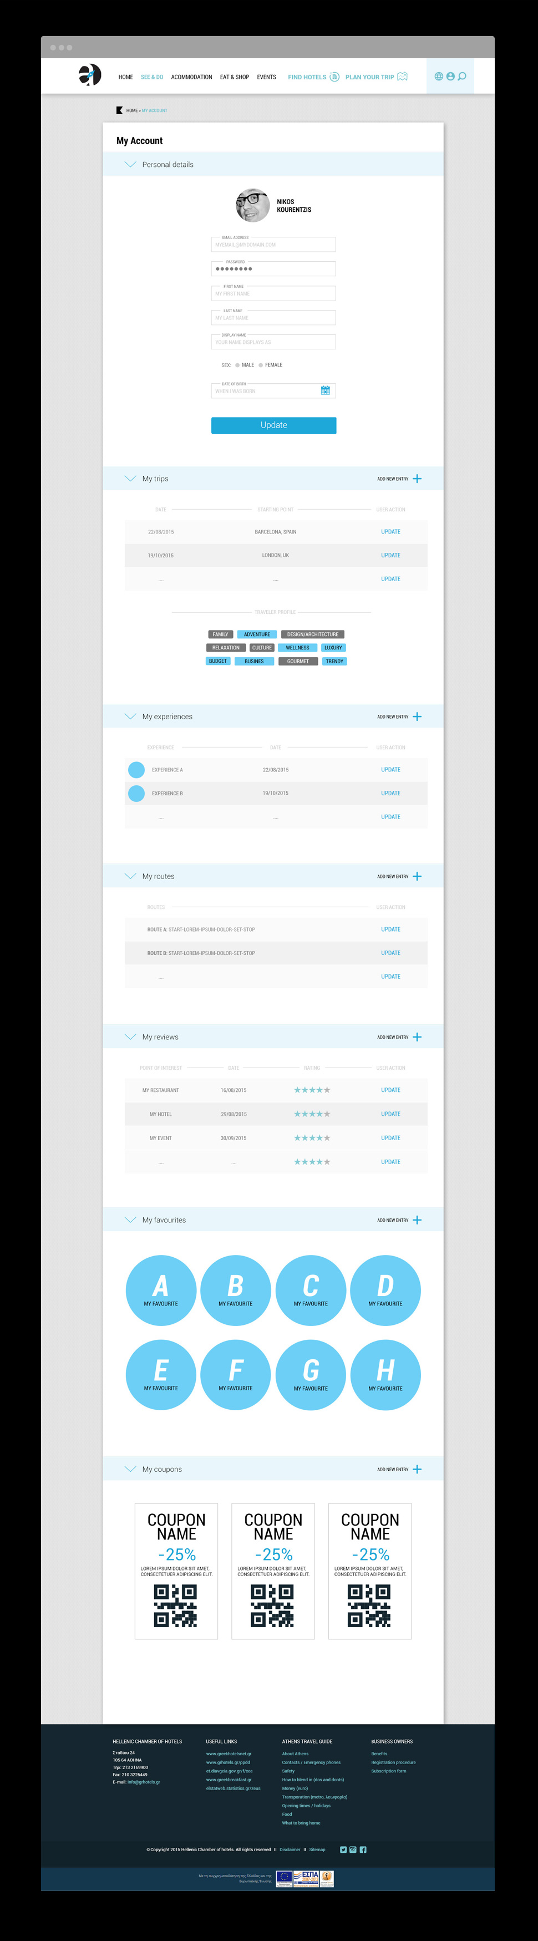Select the Female radio button
This screenshot has width=538, height=1941.
[x=261, y=365]
